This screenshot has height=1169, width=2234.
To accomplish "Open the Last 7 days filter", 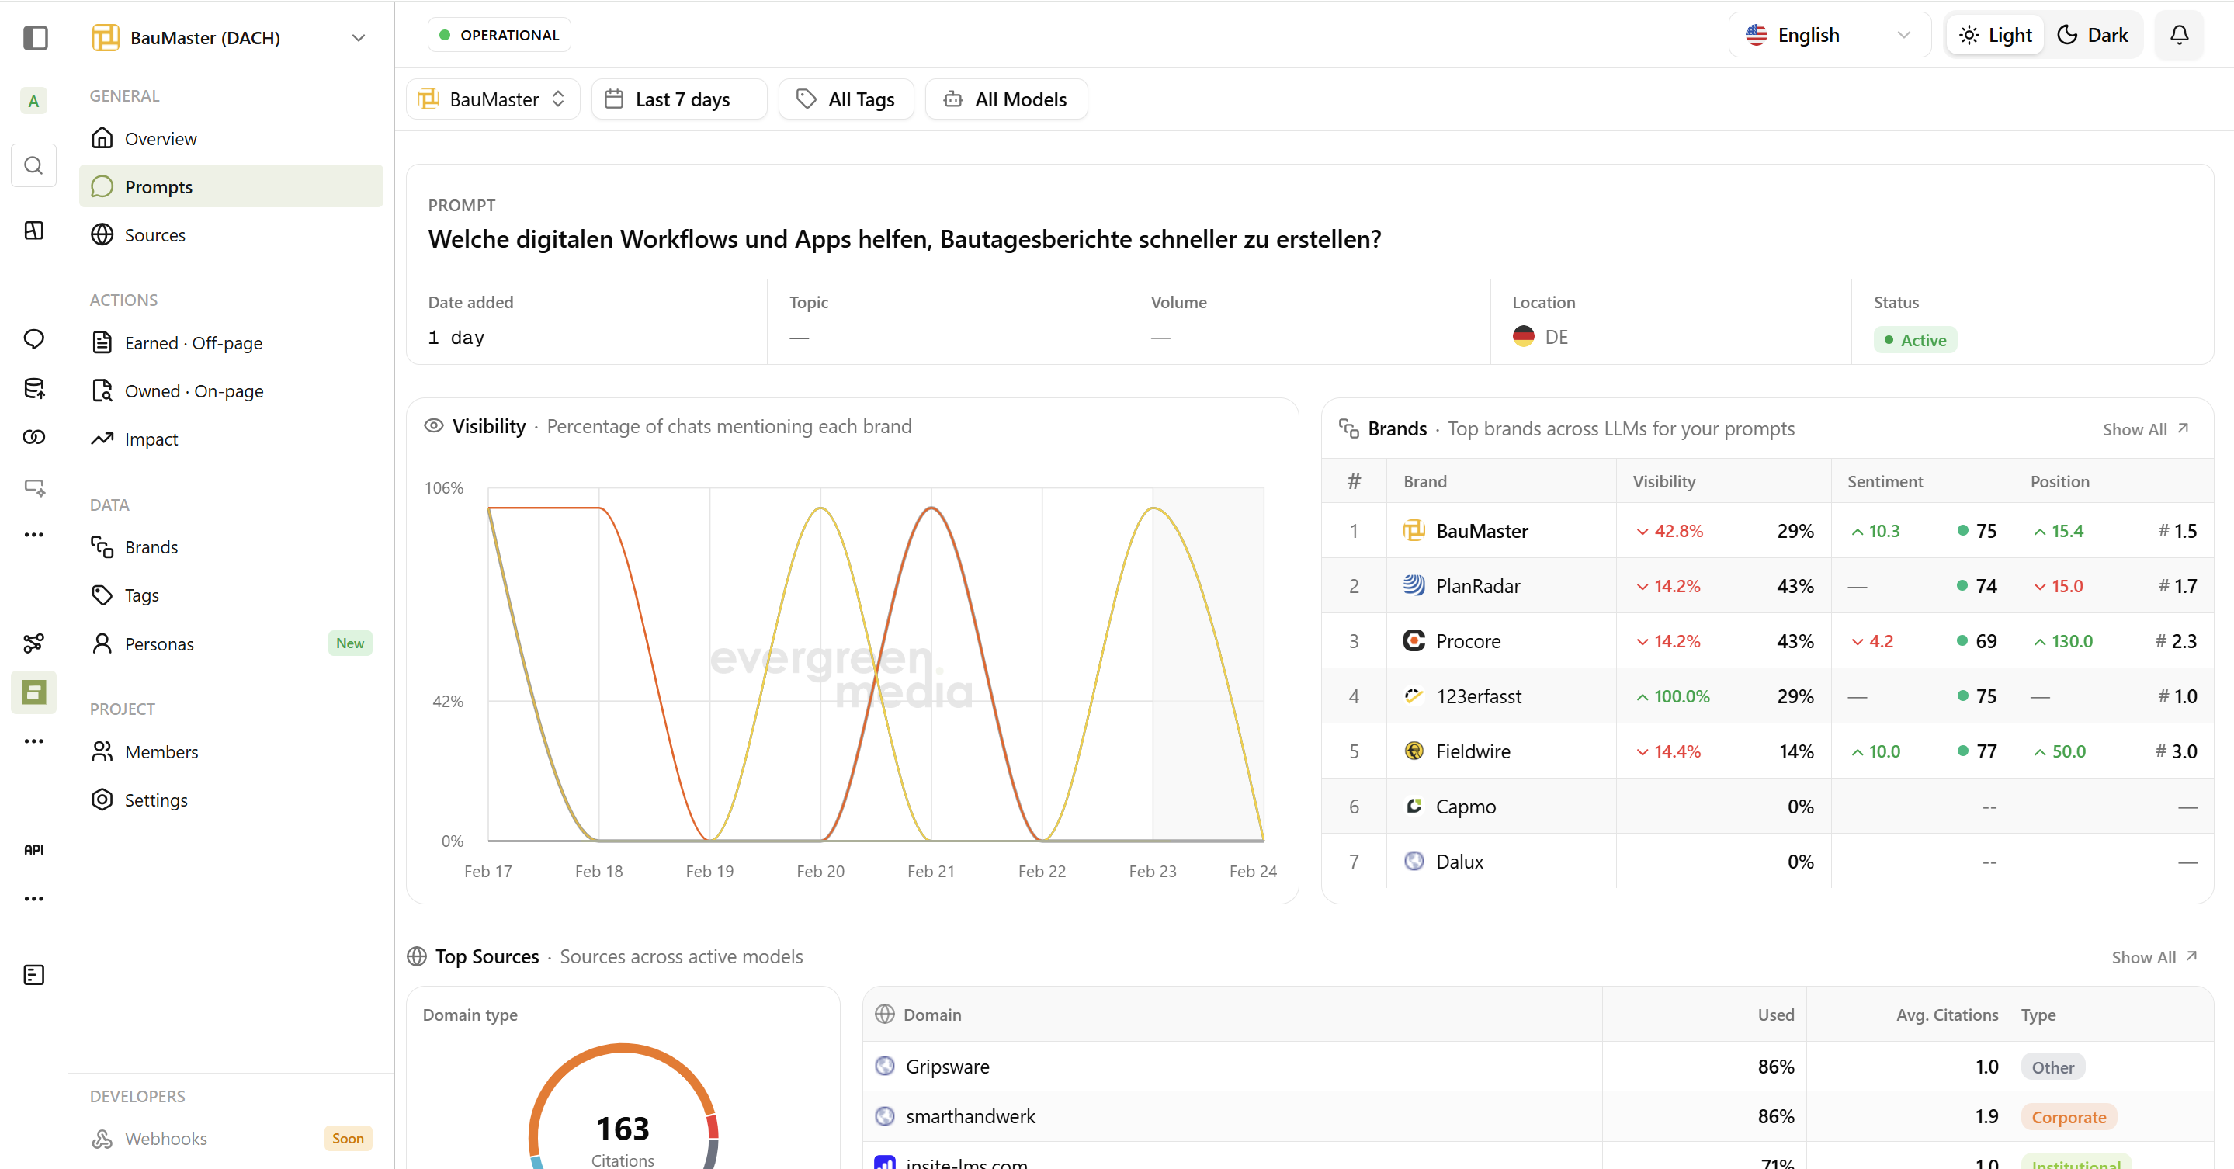I will (679, 99).
